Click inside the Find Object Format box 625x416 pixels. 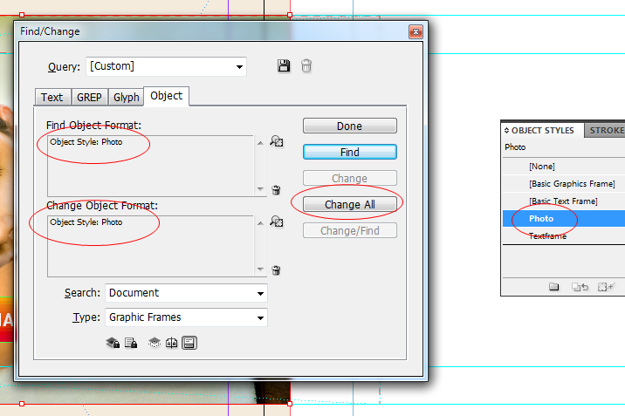coord(150,166)
